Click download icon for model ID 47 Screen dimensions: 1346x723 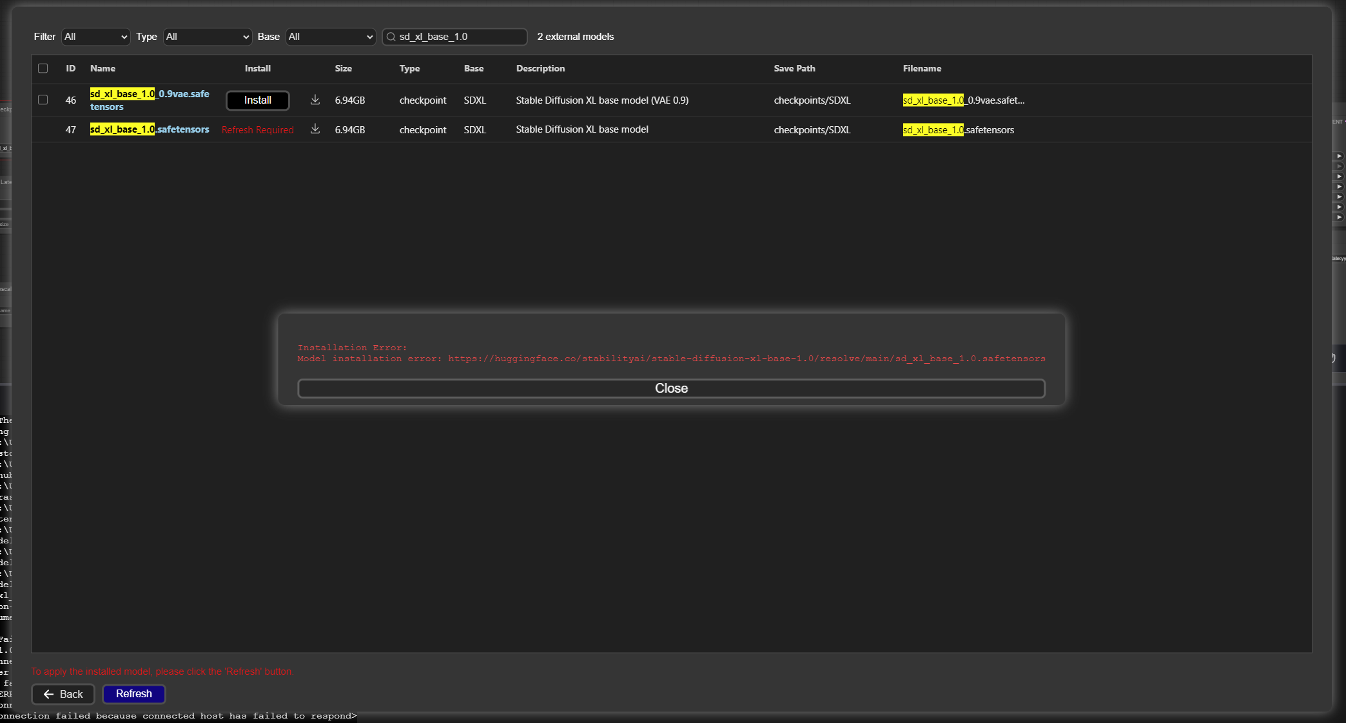coord(315,129)
